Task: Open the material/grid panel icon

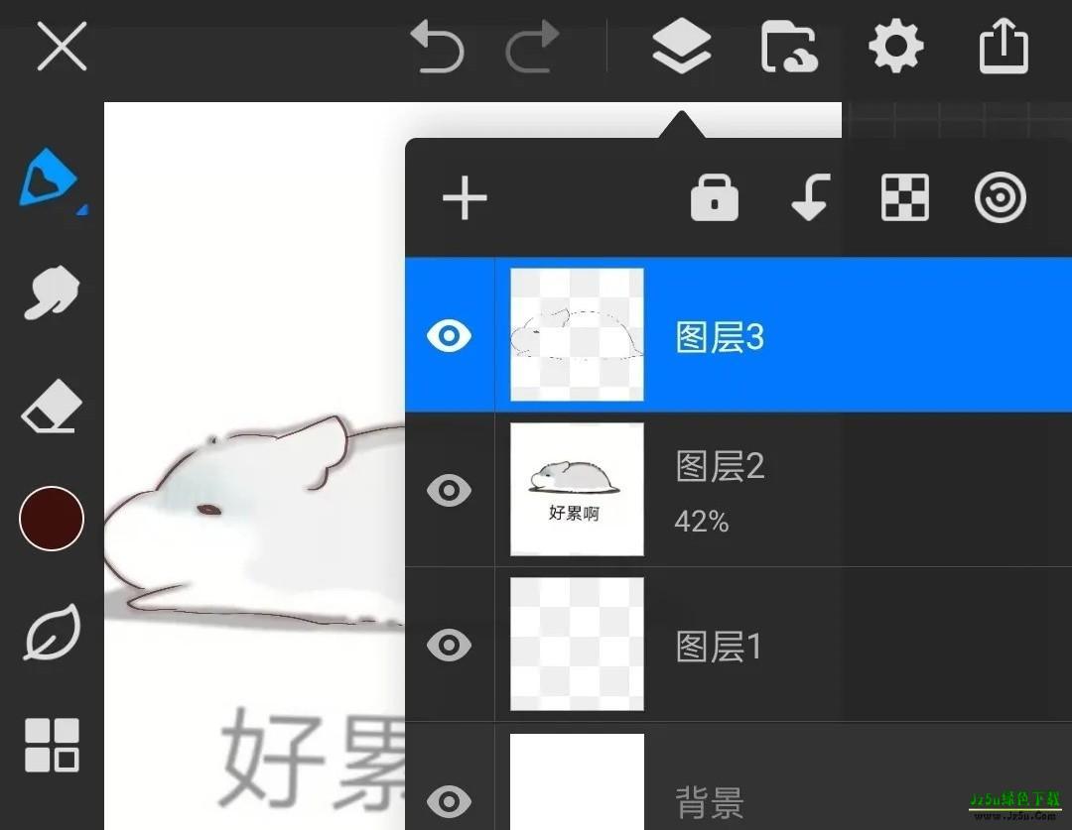Action: (x=51, y=746)
